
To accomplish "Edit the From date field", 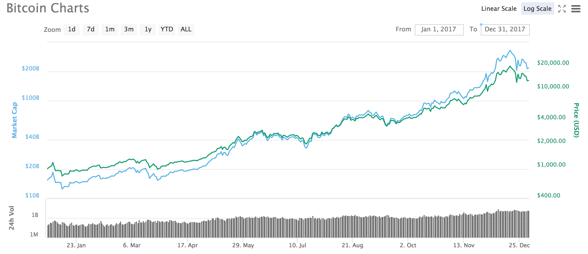I will [x=439, y=30].
